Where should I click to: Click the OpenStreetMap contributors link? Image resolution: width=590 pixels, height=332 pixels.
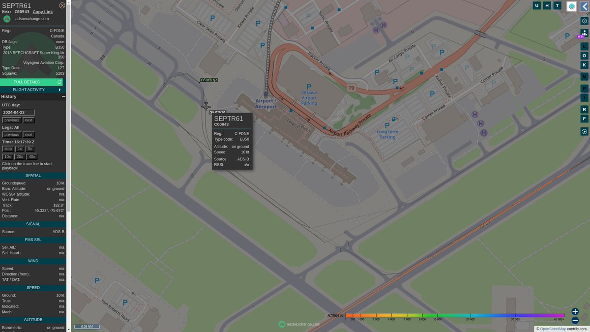[553, 329]
